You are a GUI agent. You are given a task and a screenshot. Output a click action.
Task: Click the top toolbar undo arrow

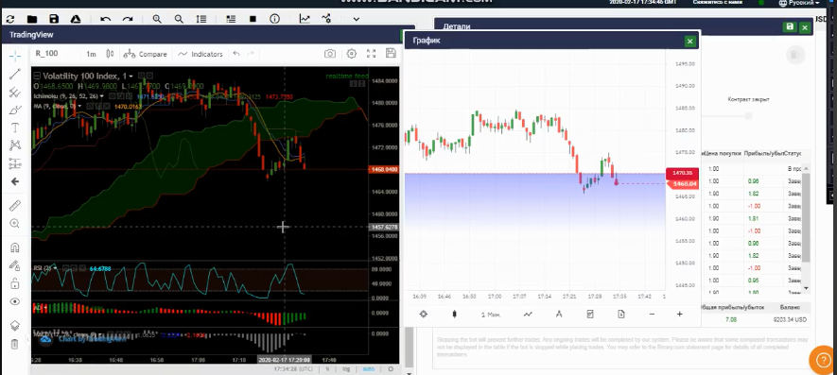pos(106,19)
